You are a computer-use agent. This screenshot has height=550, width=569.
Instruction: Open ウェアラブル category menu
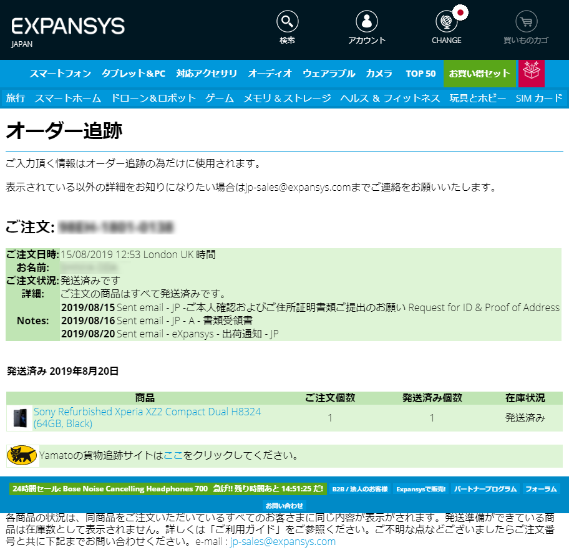(x=329, y=74)
